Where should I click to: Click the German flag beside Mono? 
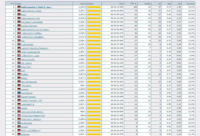click(19, 14)
